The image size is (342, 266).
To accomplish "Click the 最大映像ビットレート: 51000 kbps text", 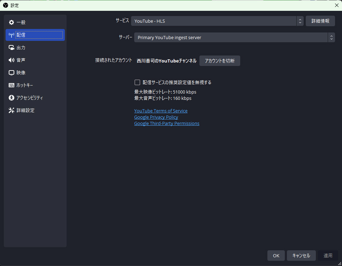I will tap(165, 92).
